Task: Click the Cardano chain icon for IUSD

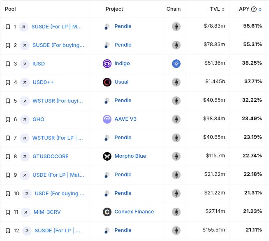Action: point(176,63)
